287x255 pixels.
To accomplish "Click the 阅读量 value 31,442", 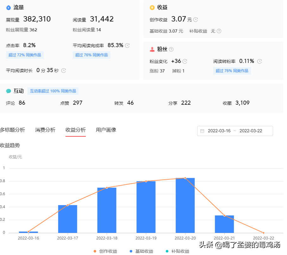I will [x=102, y=19].
